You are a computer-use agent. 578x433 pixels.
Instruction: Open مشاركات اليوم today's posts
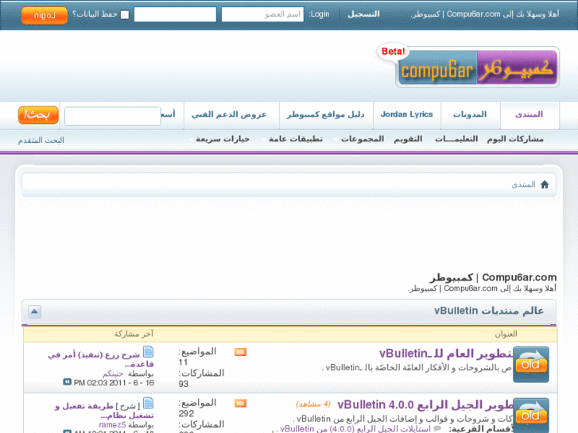click(515, 139)
